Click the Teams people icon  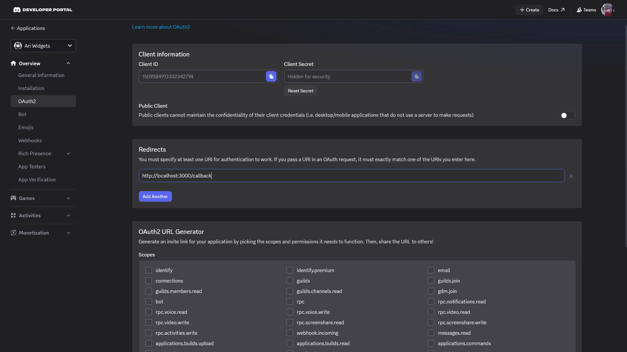(579, 10)
